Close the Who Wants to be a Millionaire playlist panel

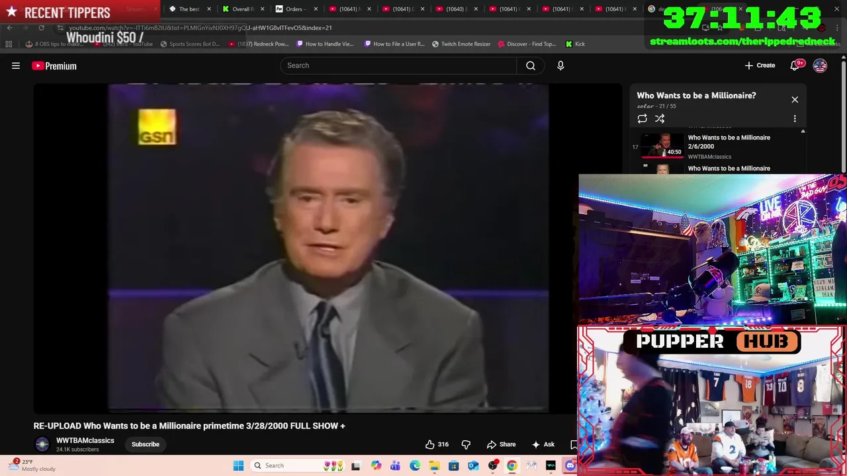pyautogui.click(x=795, y=100)
